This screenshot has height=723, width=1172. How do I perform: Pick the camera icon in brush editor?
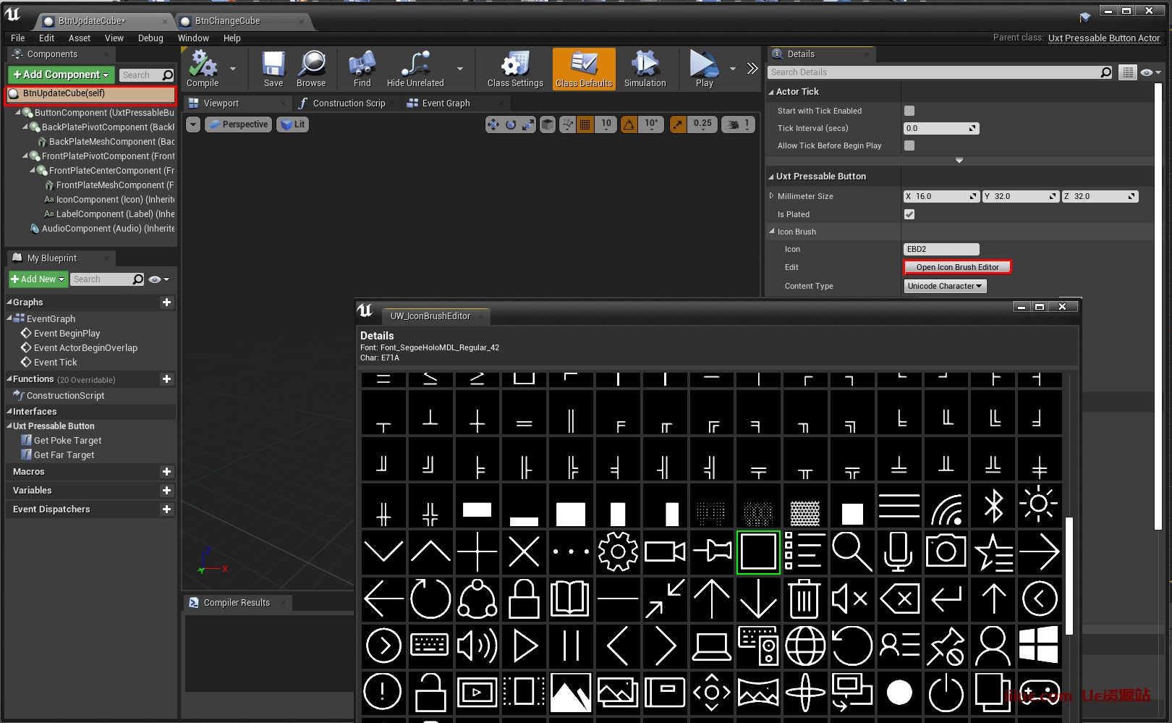(x=946, y=552)
